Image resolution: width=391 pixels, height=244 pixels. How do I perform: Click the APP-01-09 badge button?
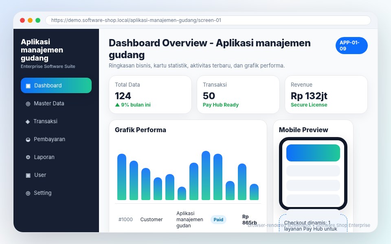point(351,46)
